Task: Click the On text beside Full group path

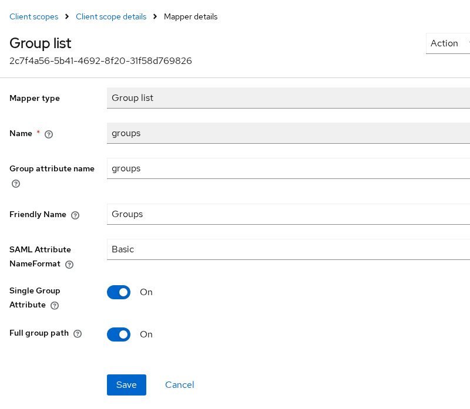Action: tap(146, 334)
